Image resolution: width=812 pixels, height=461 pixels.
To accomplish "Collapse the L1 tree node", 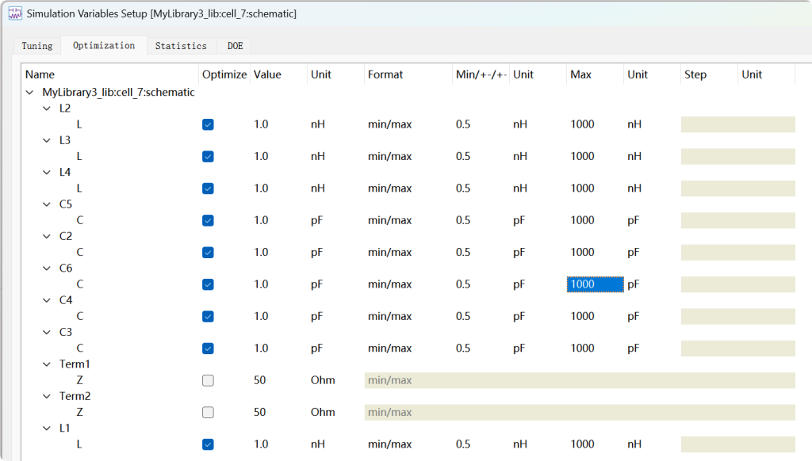I will (47, 429).
